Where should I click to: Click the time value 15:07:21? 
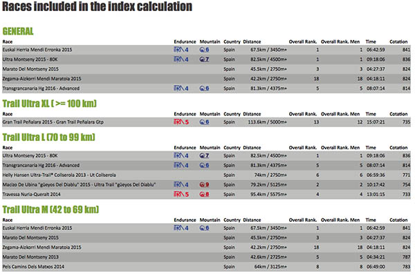pyautogui.click(x=376, y=122)
